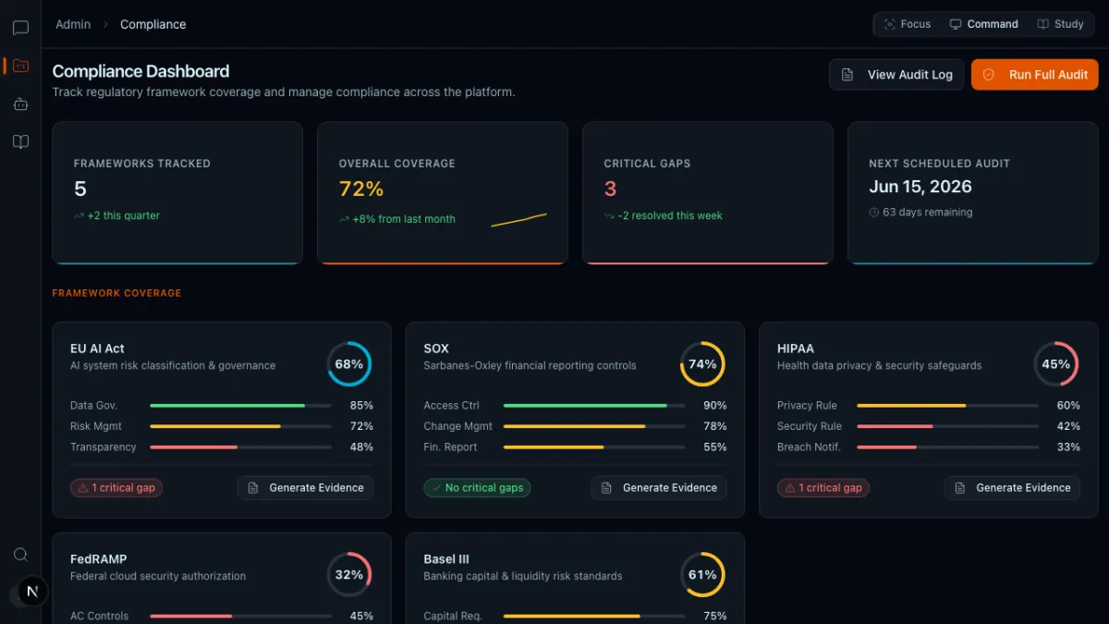This screenshot has height=624, width=1109.
Task: Switch to Focus mode
Action: tap(907, 24)
